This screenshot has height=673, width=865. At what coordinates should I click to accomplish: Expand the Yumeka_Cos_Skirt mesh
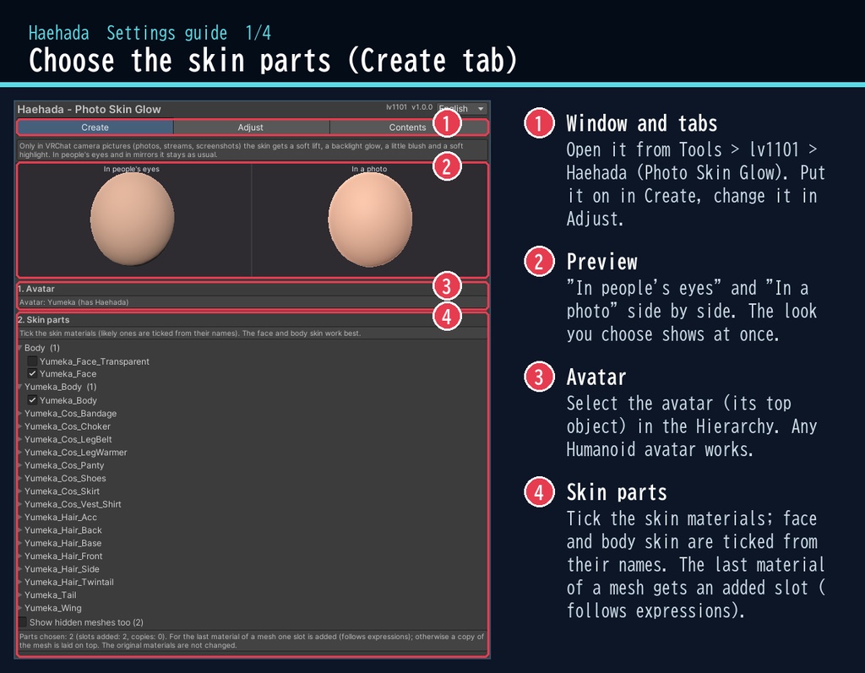tap(20, 491)
